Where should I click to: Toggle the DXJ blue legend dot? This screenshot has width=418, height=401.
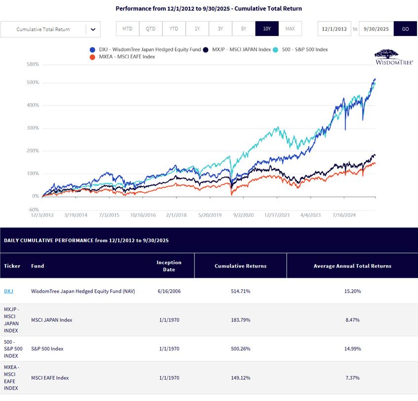pyautogui.click(x=92, y=49)
